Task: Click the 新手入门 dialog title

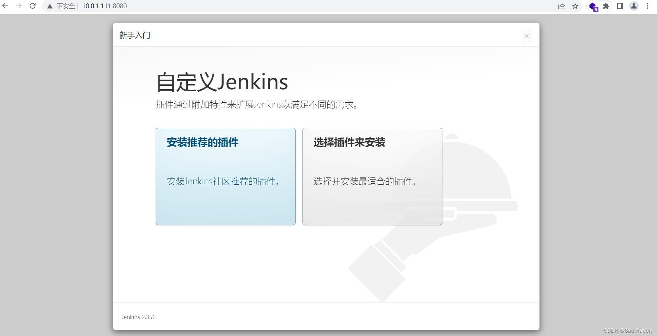Action: pyautogui.click(x=135, y=35)
